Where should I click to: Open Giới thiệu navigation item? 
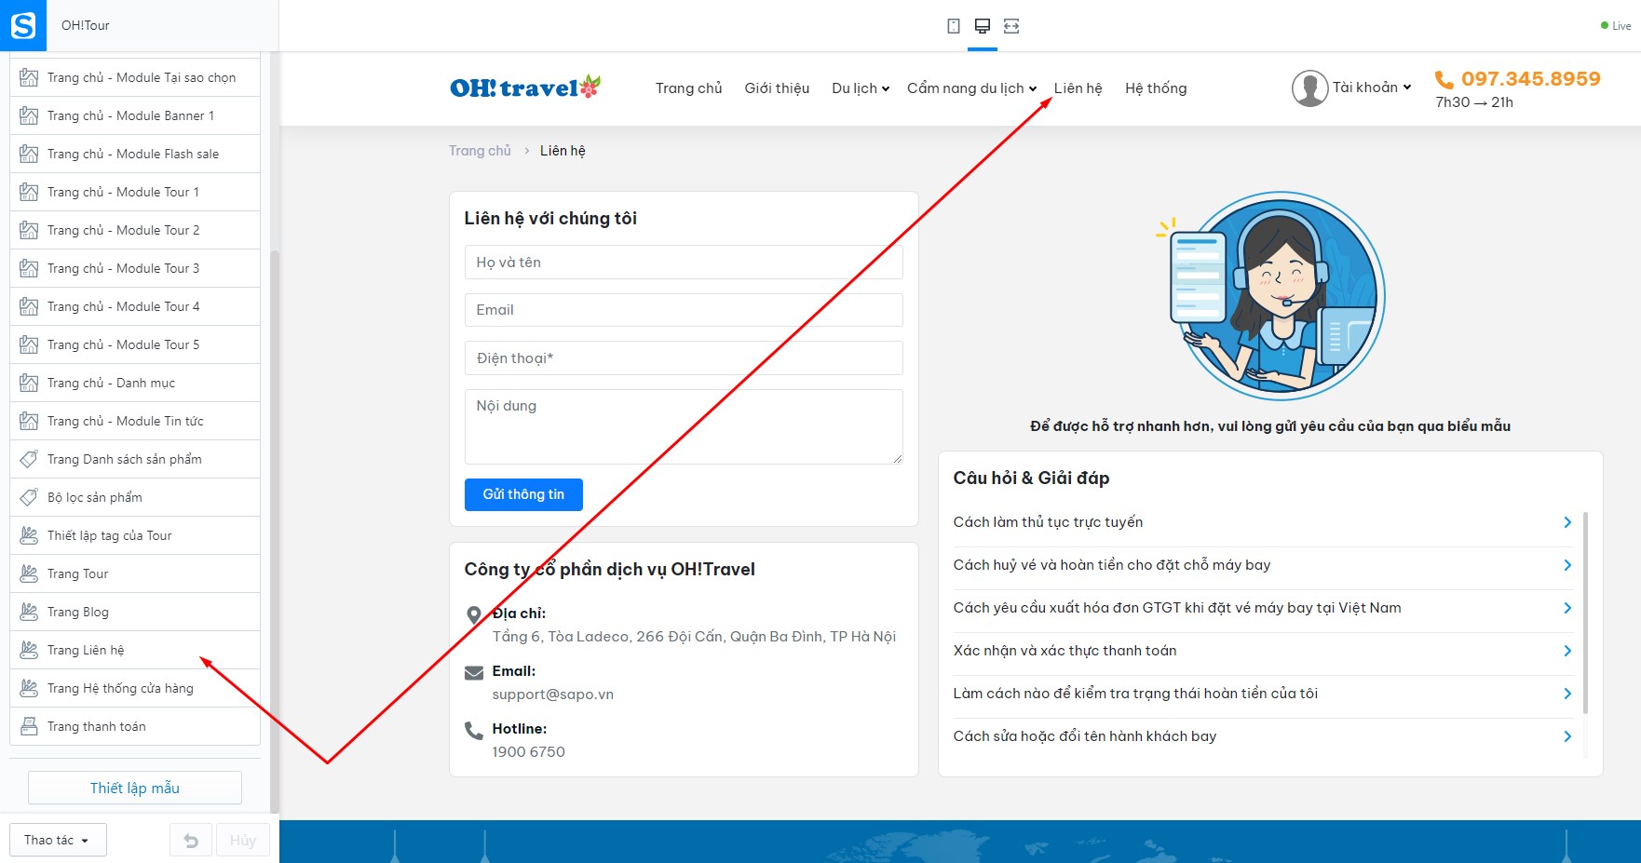point(777,88)
